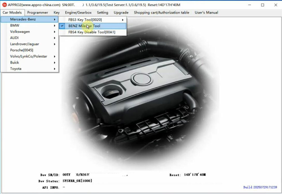The height and width of the screenshot is (194, 282).
Task: Open the Programmer menu
Action: click(x=38, y=12)
